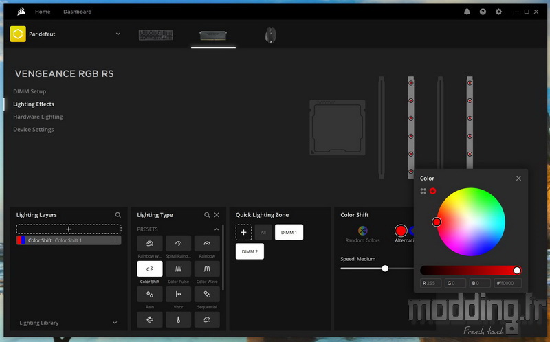Open the Color Shift 1 layer options menu
This screenshot has width=550, height=342.
[x=115, y=240]
